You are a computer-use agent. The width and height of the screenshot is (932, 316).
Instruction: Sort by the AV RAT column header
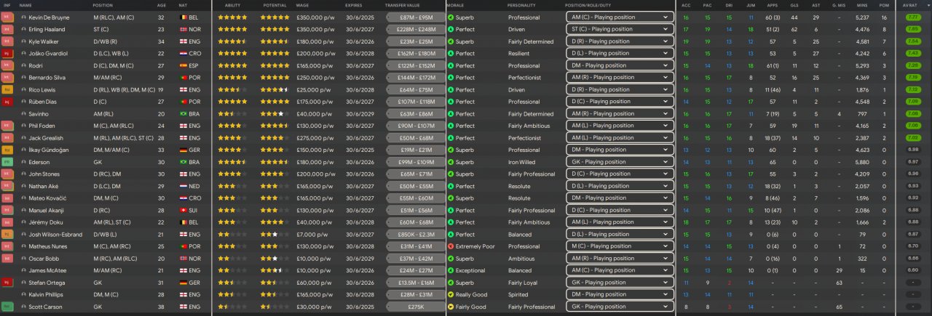pyautogui.click(x=911, y=5)
